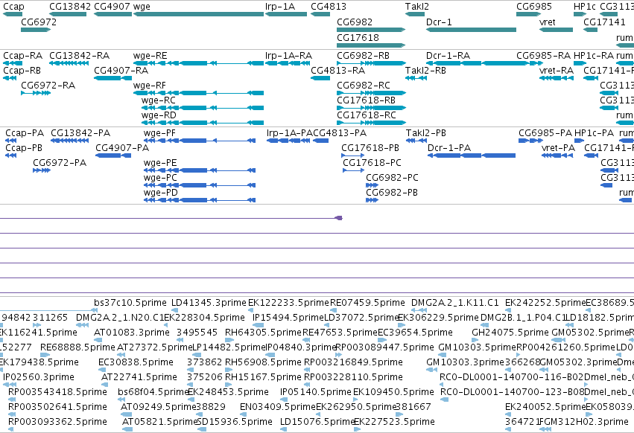
Task: Click transcript CG6985-RA
Action: point(528,63)
